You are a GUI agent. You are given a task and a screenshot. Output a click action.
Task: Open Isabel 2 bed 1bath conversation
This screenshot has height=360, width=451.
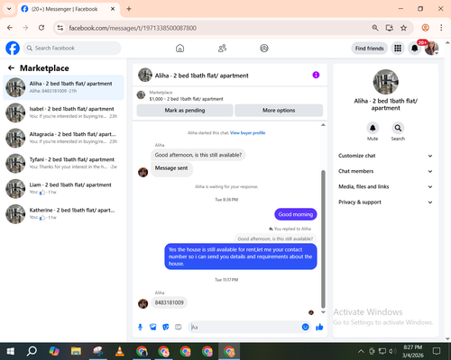point(63,112)
